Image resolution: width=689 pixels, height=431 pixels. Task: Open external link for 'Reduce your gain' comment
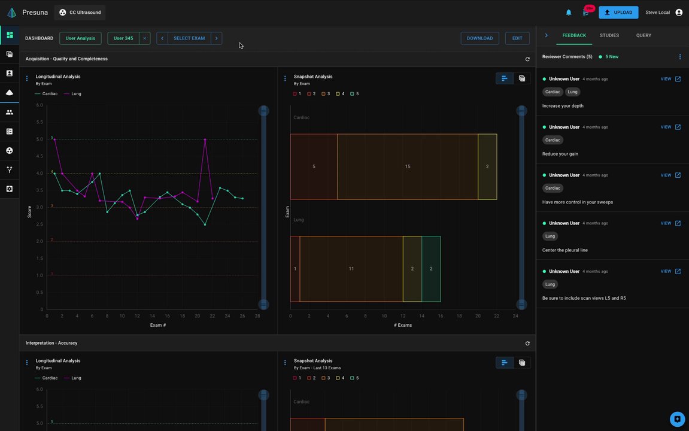click(x=678, y=127)
